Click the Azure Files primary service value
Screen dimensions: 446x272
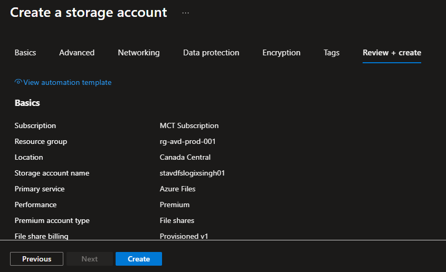[178, 189]
